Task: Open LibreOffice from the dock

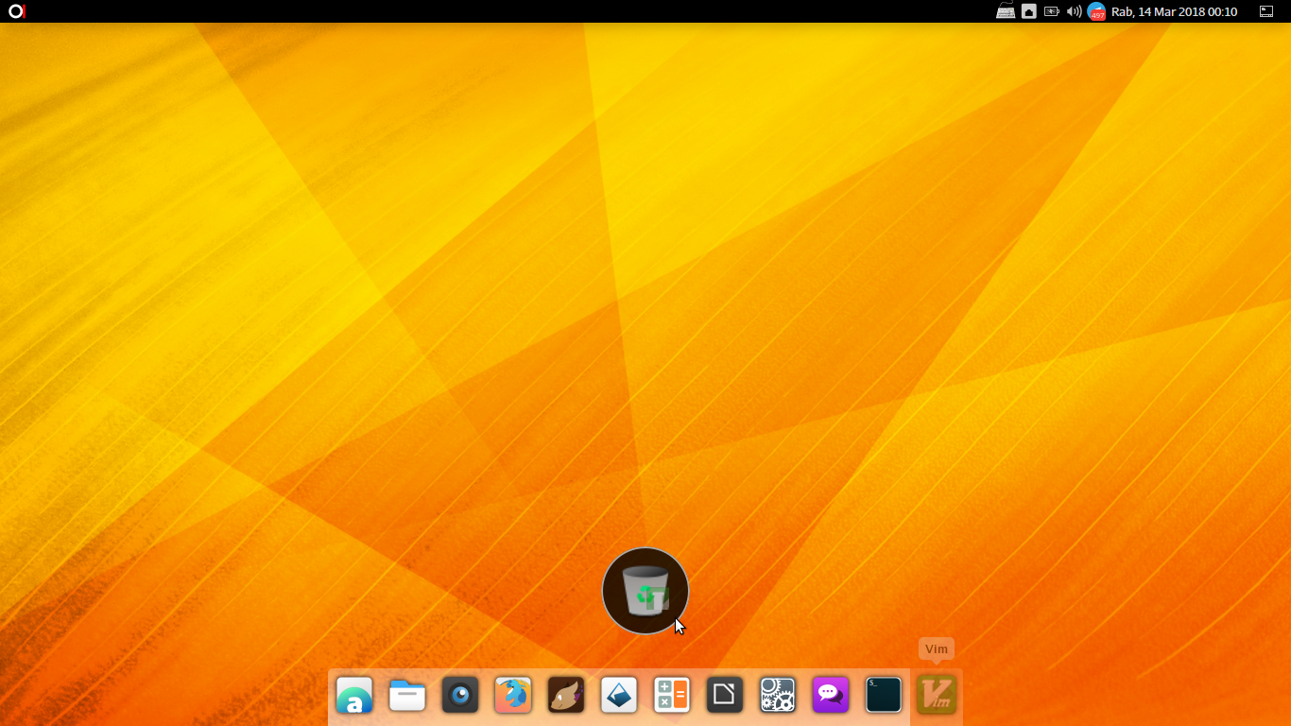Action: point(725,696)
